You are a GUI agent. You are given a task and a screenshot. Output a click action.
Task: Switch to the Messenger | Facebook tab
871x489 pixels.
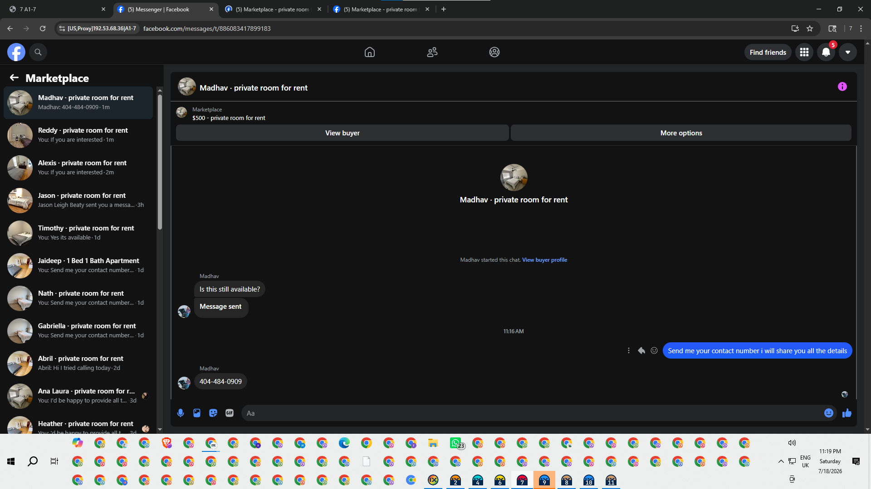165,9
